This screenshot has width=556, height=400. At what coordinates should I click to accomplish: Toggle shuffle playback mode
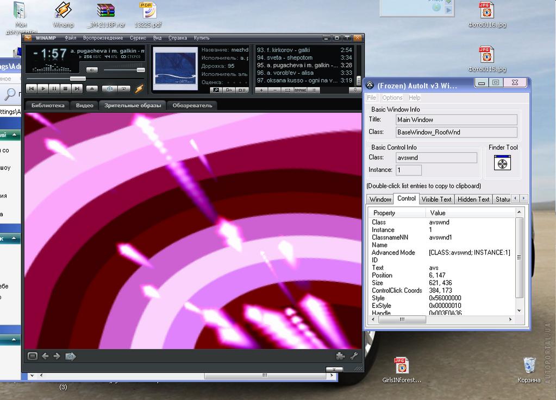pyautogui.click(x=110, y=88)
